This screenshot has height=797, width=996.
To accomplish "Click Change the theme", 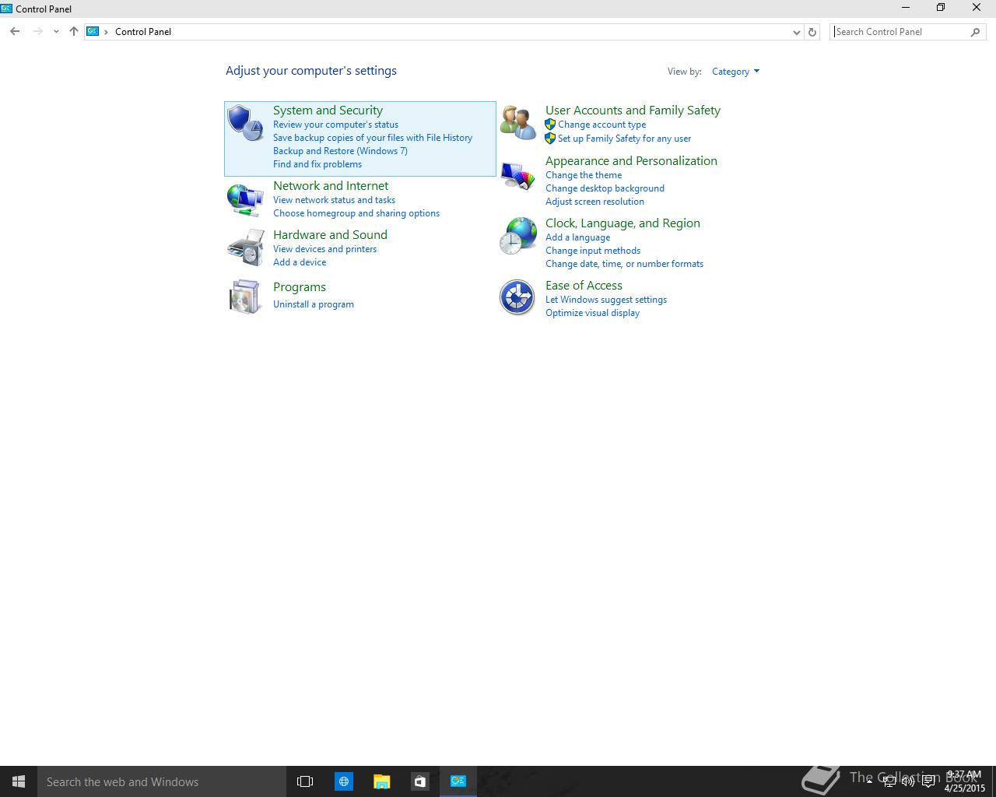I will coord(584,175).
